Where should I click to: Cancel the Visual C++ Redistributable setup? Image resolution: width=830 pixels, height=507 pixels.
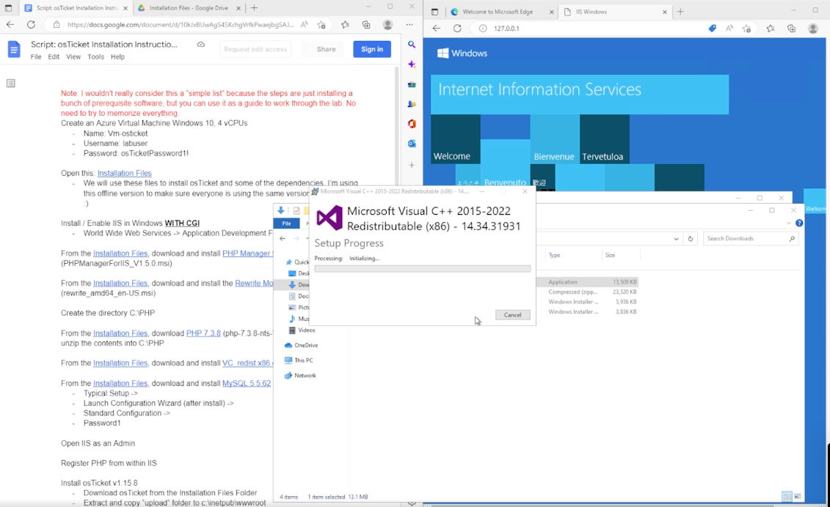coord(512,315)
